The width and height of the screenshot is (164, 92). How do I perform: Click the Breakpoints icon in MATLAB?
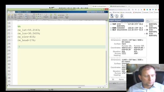(x=46, y=15)
